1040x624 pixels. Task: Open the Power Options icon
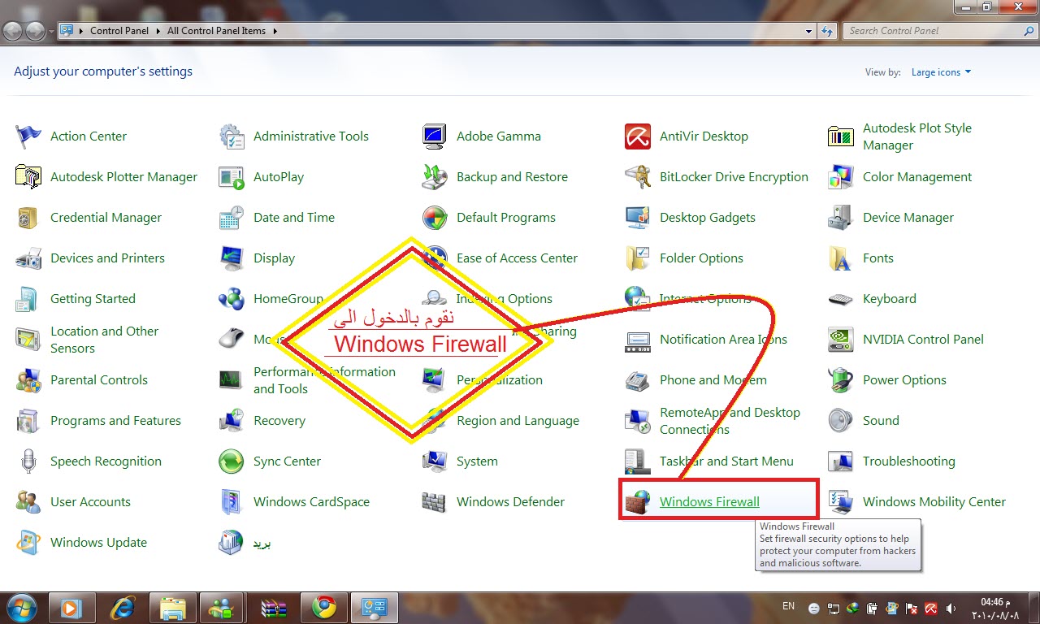(x=841, y=380)
